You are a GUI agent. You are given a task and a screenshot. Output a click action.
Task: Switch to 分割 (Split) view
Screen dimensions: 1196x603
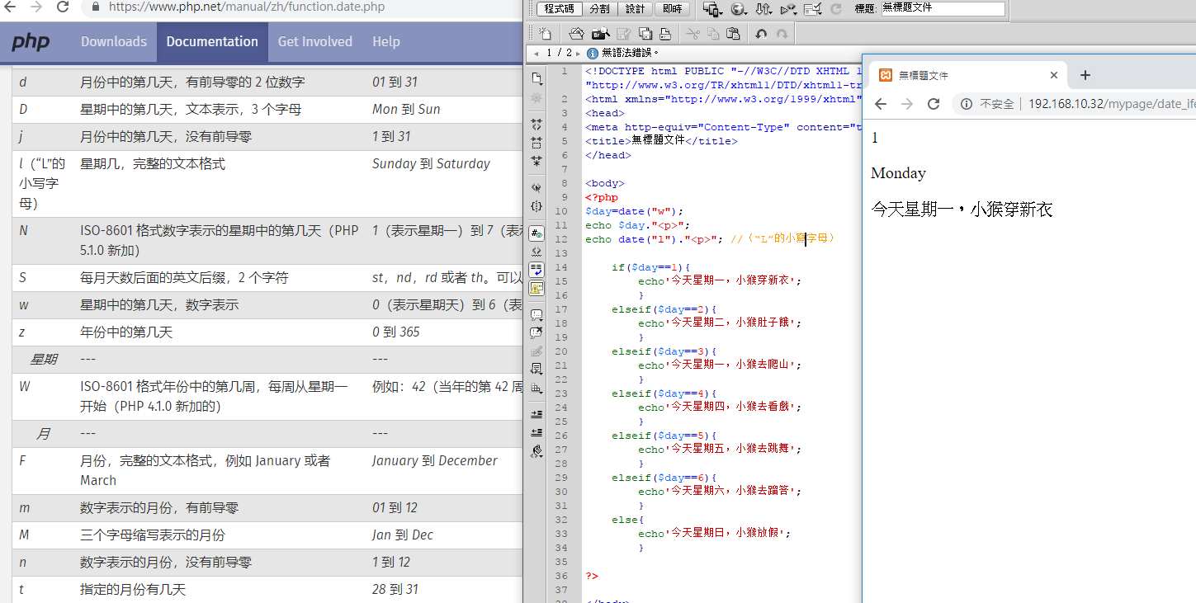coord(599,9)
